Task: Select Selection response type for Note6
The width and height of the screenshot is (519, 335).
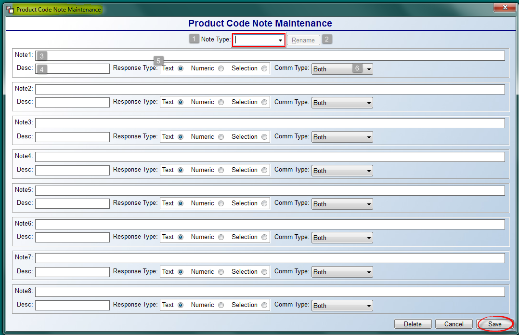Action: [264, 237]
